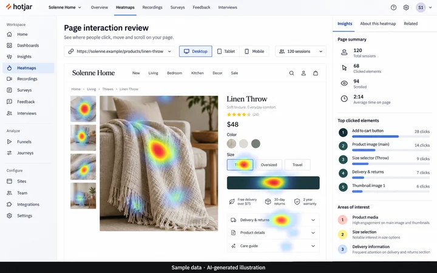The image size is (437, 273).
Task: Click the Sites icon in Configure
Action: pyautogui.click(x=10, y=181)
